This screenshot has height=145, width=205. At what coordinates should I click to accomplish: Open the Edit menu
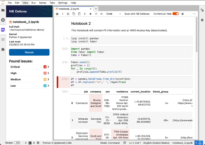pos(17,3)
